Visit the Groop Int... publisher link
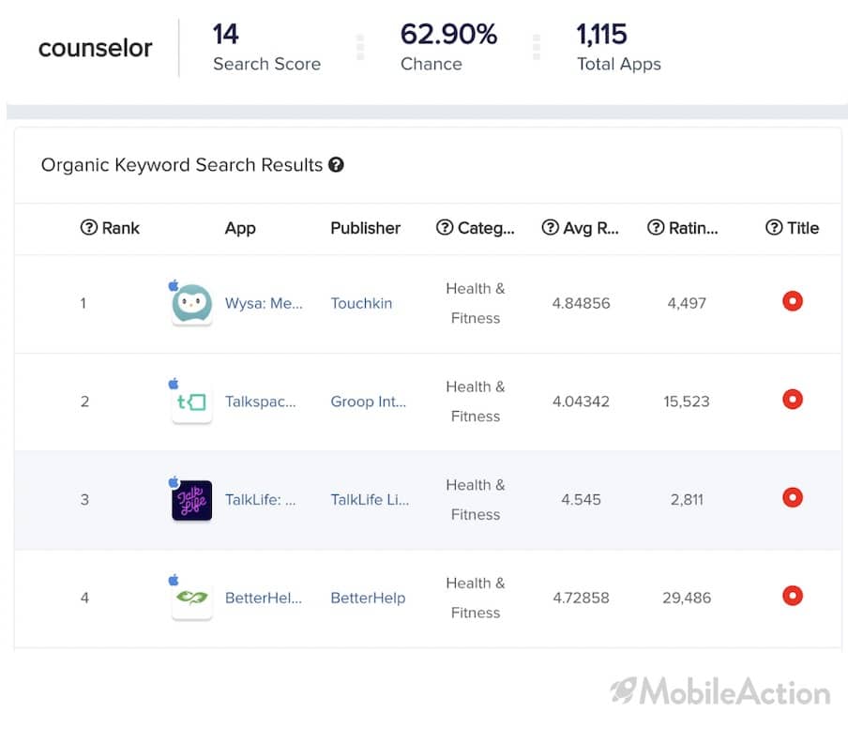 point(369,402)
